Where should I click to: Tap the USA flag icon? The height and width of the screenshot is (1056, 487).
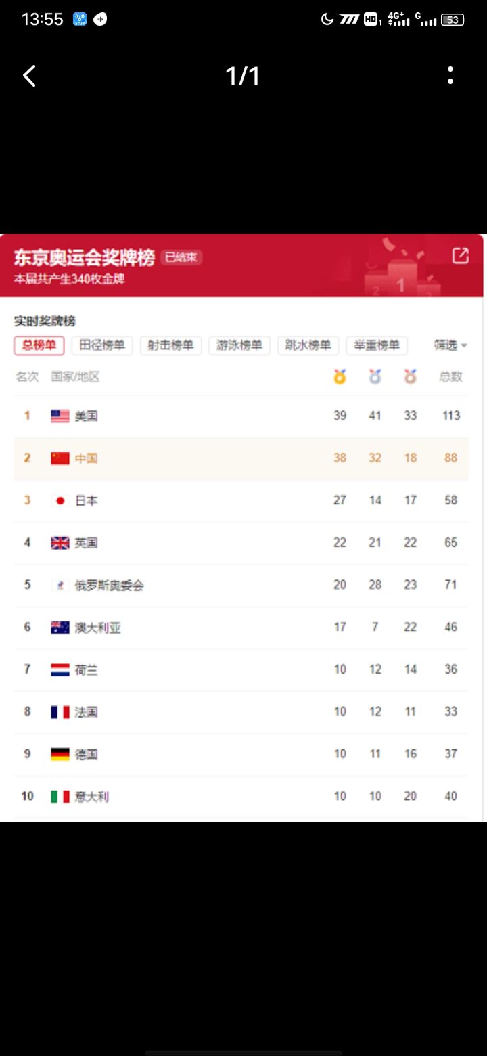click(x=60, y=416)
